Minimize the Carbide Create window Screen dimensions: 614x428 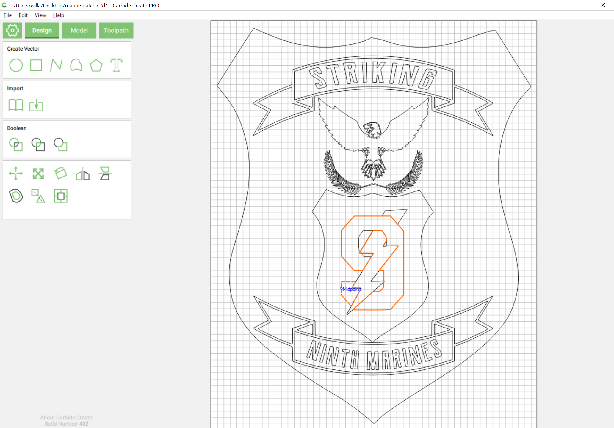click(x=561, y=5)
